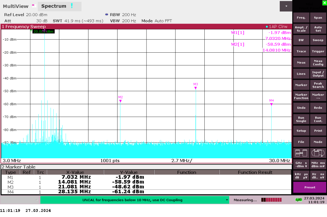Select the M1 row in the Marker Table
Screen dimensions: 327x217
tap(146, 177)
